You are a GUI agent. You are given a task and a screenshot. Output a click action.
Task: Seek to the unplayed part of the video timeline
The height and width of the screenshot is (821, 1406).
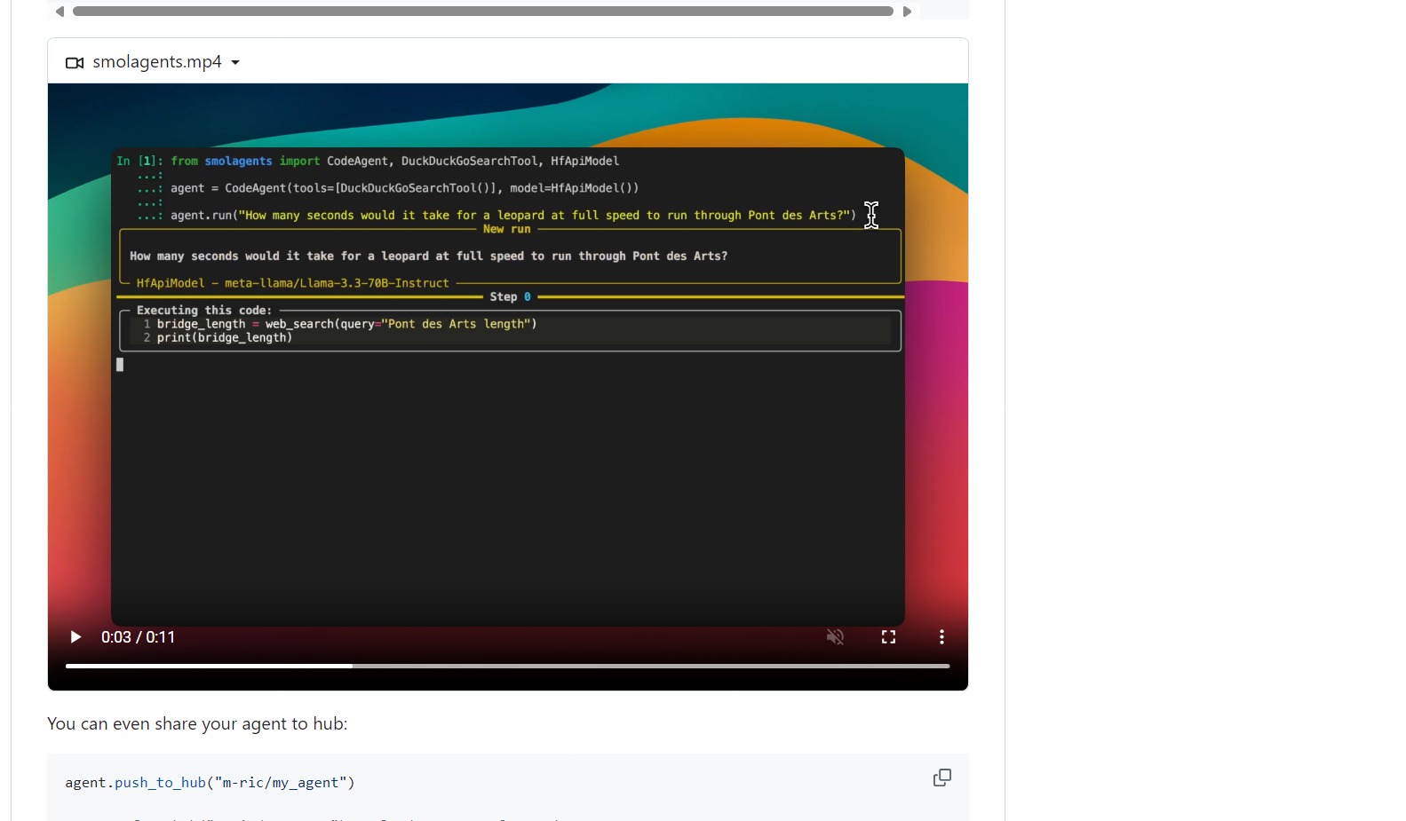coord(648,666)
